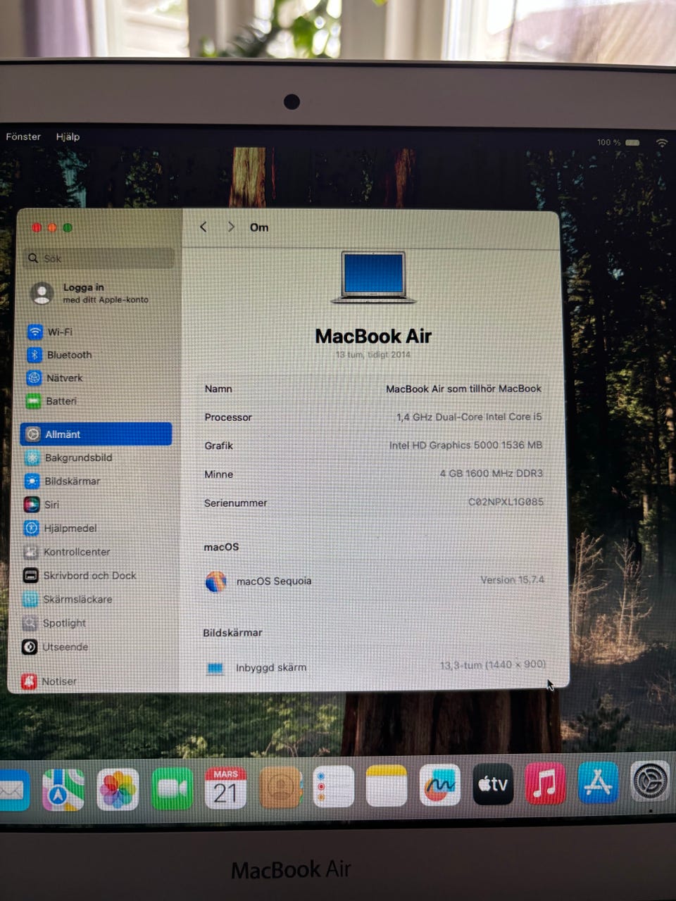The image size is (676, 901).
Task: Click the Sök search field
Action: pos(99,258)
